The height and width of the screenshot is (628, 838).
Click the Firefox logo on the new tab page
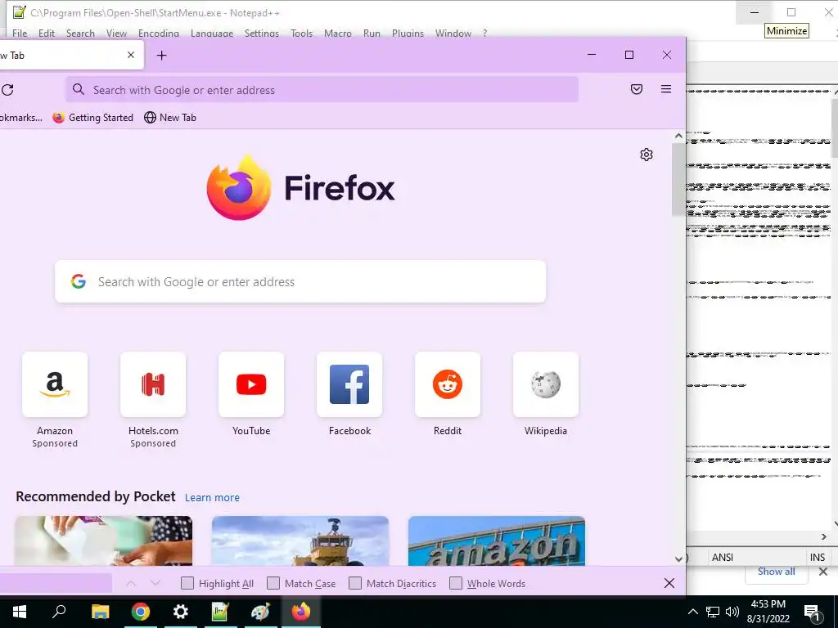click(x=238, y=187)
